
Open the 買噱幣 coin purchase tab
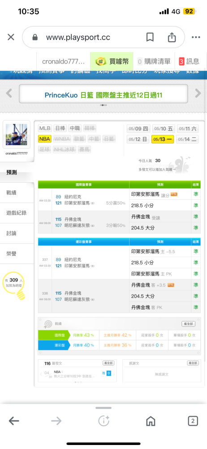[x=112, y=61]
